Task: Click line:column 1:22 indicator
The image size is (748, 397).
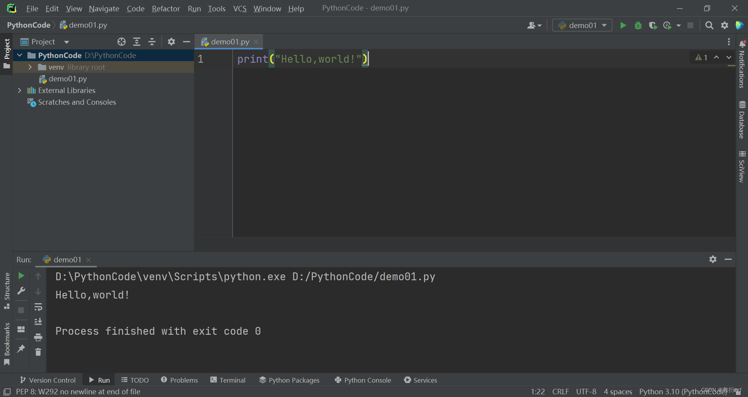Action: tap(538, 392)
